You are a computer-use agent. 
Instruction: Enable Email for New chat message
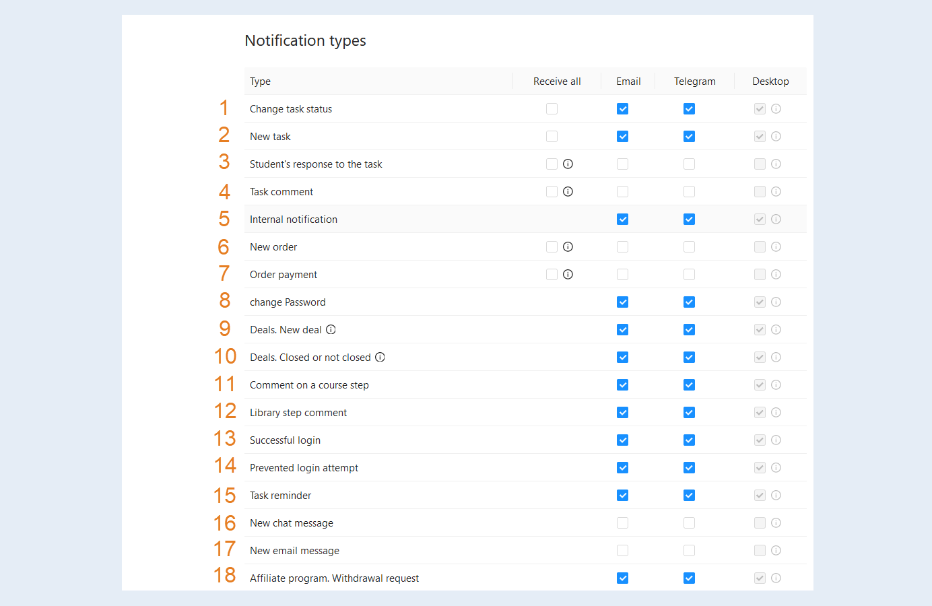(622, 523)
